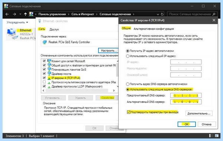Select 'Получить IP-адрес автоматически' radio button
223x141 pixels.
coord(127,51)
